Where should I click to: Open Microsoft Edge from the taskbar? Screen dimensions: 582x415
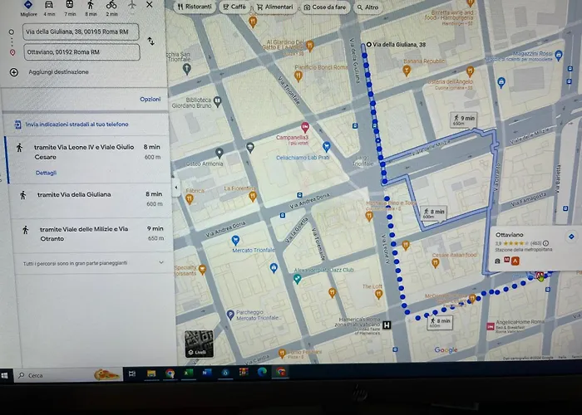point(262,372)
